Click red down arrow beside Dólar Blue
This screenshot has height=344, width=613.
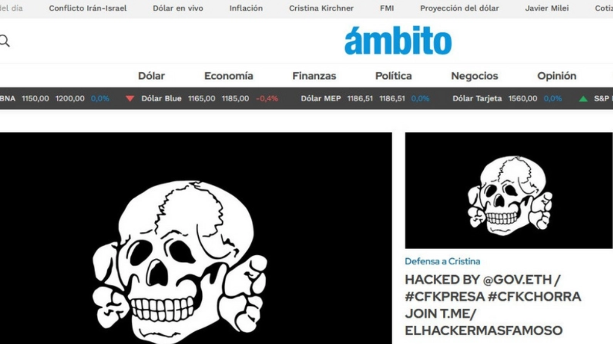(130, 98)
